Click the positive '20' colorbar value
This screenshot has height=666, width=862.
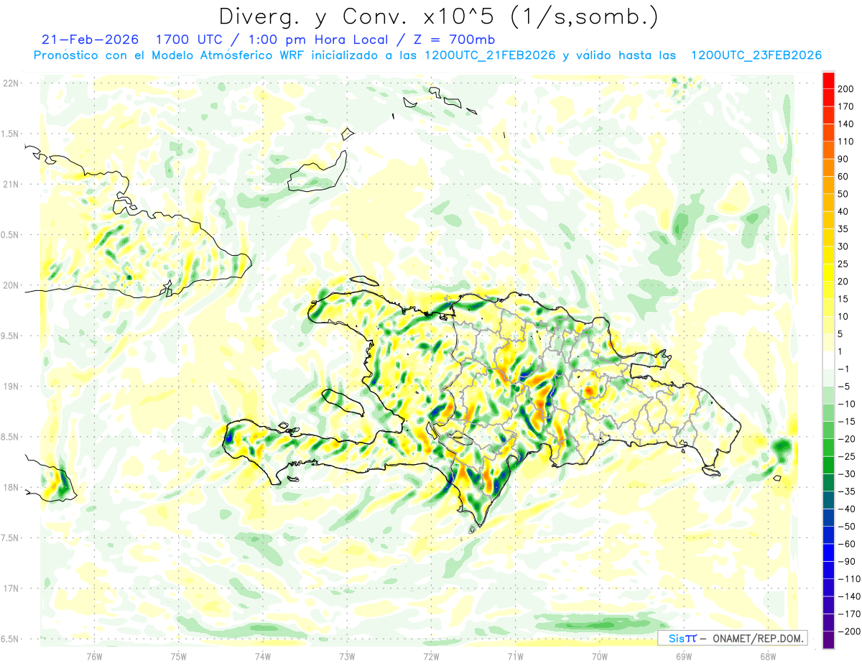843,282
